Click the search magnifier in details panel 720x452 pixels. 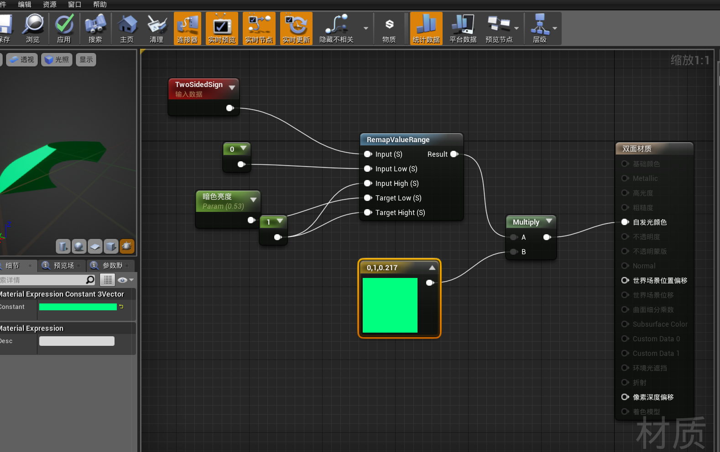click(90, 280)
